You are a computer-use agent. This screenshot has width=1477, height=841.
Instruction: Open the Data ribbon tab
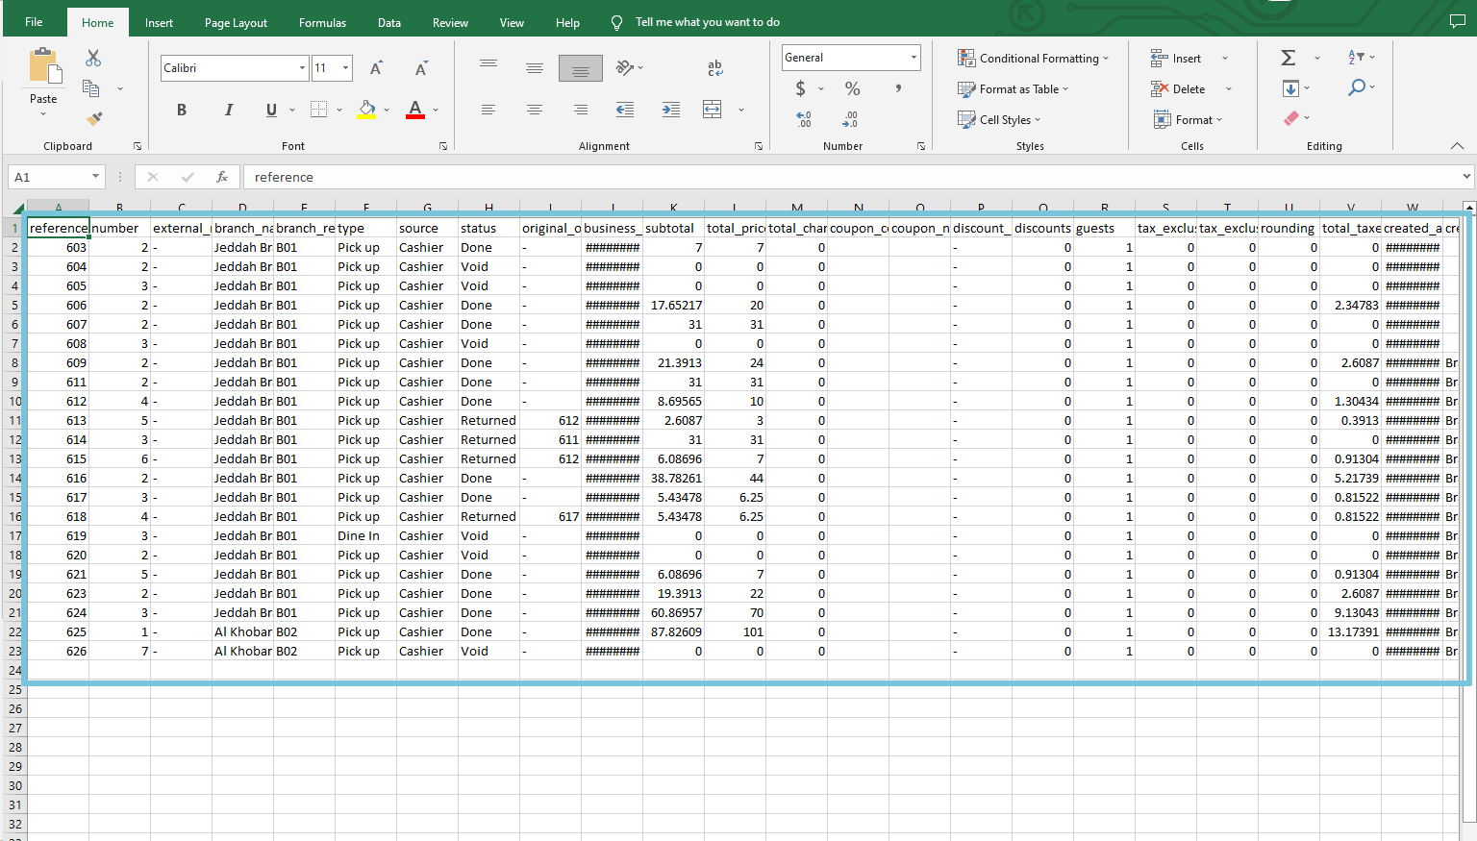[x=388, y=22]
